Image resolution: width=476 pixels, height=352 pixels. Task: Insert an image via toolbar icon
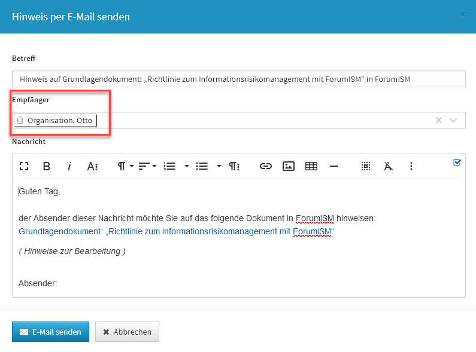pyautogui.click(x=289, y=166)
